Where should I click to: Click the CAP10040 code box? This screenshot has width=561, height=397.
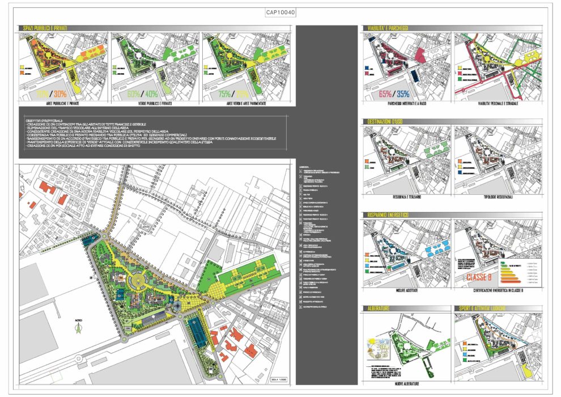(280, 12)
